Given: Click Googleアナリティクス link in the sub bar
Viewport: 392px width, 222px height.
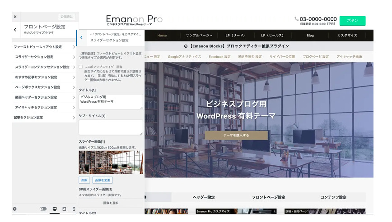Looking at the screenshot, I should tap(185, 57).
